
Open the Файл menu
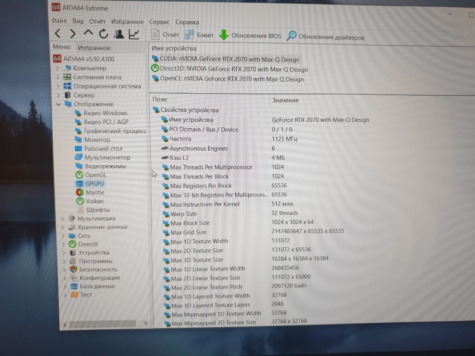59,21
